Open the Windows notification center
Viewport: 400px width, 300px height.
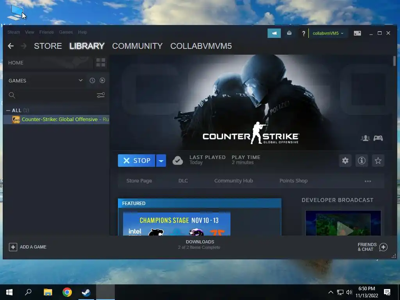click(x=387, y=292)
